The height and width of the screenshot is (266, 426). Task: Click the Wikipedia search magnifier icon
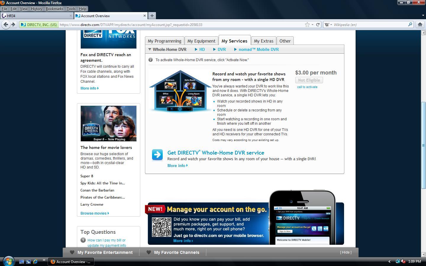pos(410,25)
